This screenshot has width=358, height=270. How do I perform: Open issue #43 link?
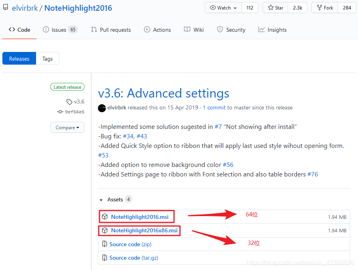[142, 136]
